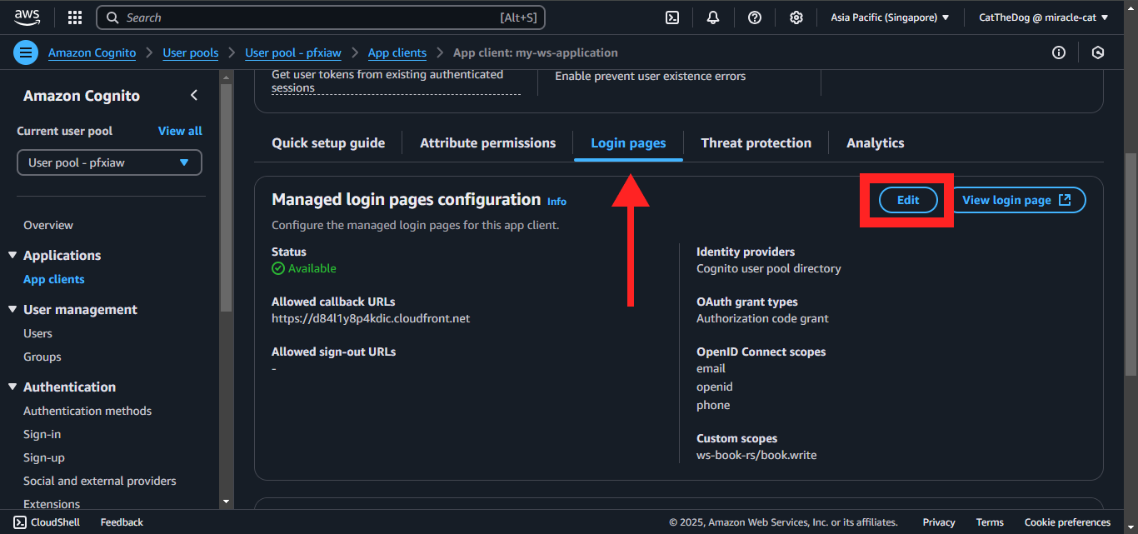Open the CatTheDog @ miracle-cat account menu

[x=1044, y=17]
